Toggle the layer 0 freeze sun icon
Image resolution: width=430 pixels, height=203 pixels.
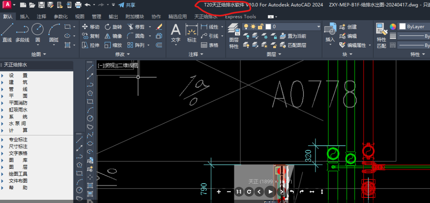pos(253,27)
